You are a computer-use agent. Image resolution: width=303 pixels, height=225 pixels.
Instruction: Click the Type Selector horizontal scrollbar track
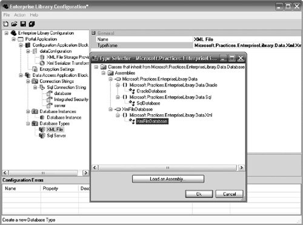[168, 168]
